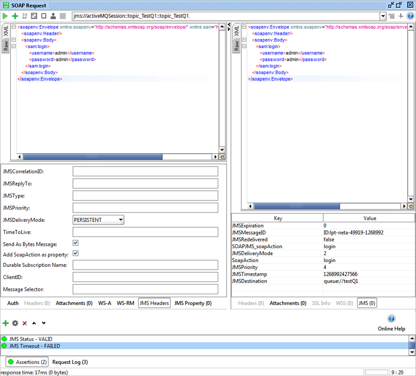Expand the JMS endpoint address dropdown

tap(383, 16)
